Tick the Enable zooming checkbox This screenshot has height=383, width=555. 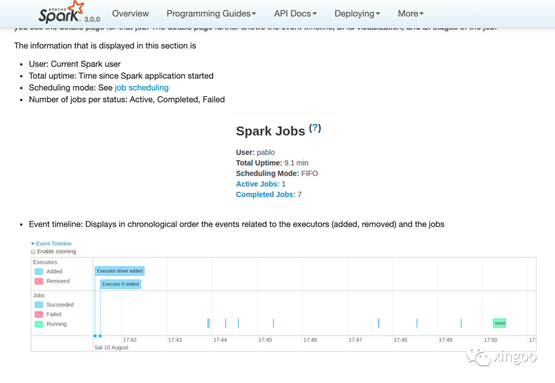point(33,252)
